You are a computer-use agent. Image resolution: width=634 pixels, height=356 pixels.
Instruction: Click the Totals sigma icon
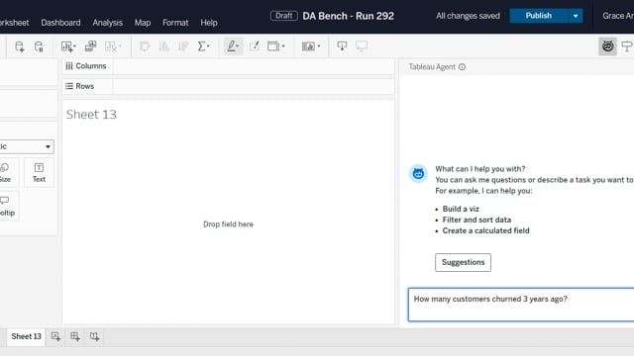[201, 46]
